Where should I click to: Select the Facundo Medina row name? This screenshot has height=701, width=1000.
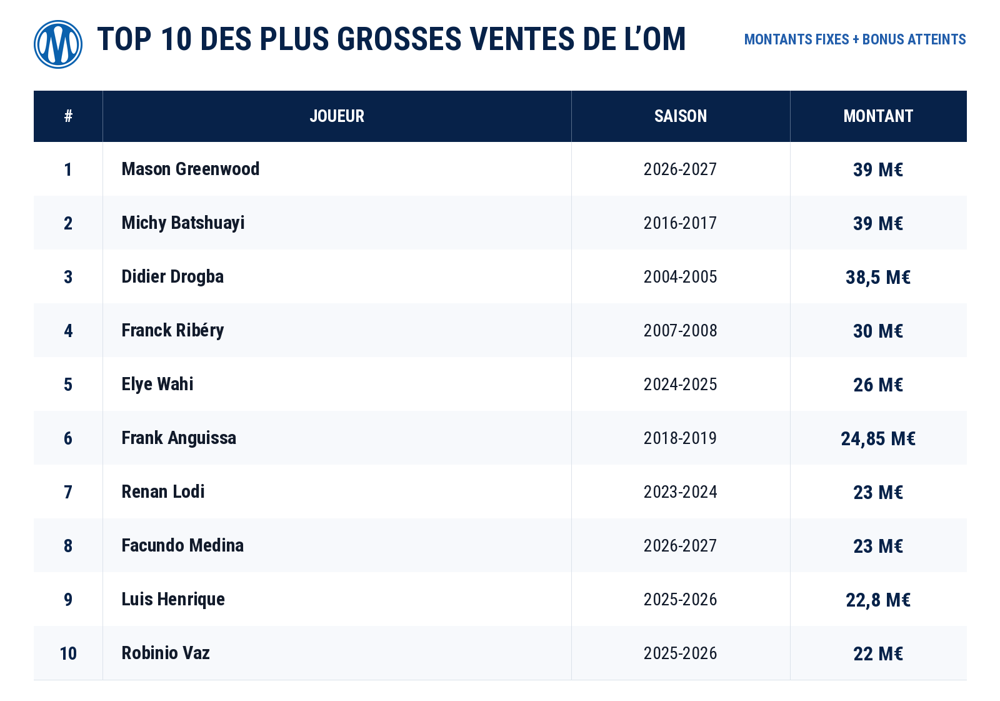182,545
